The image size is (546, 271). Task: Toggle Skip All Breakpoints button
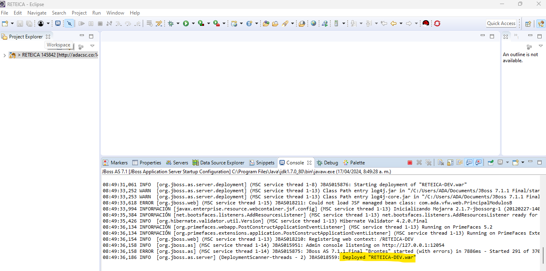tap(69, 23)
